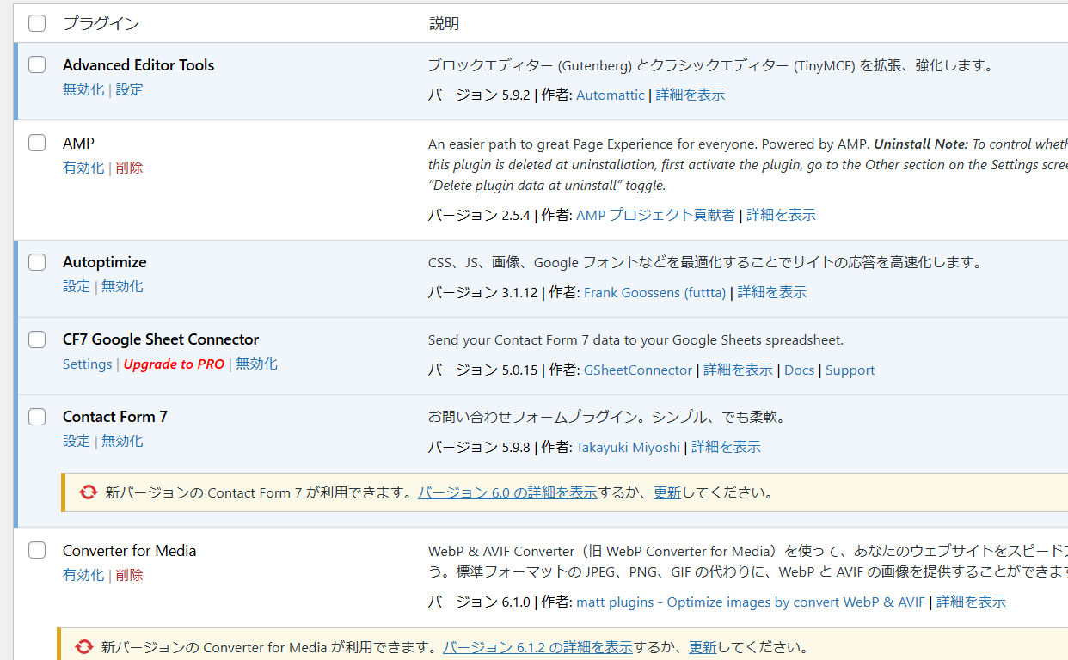Image resolution: width=1068 pixels, height=660 pixels.
Task: Select the Contact Form 7 checkbox
Action: (37, 417)
